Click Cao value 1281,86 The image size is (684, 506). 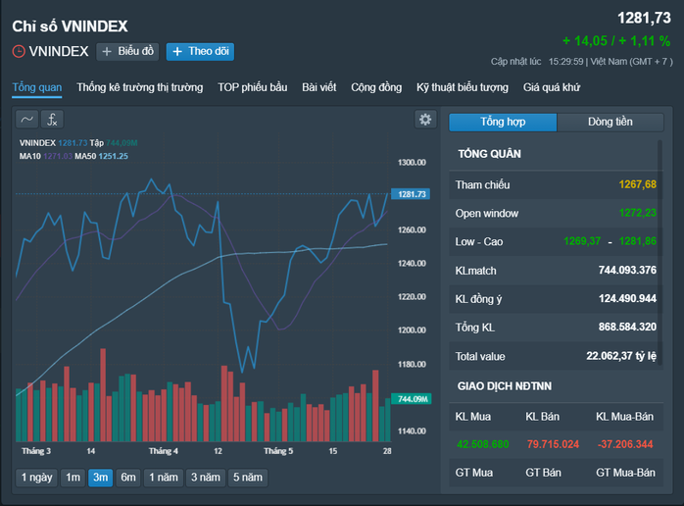pyautogui.click(x=637, y=241)
